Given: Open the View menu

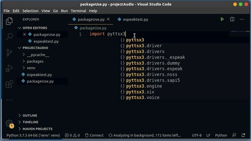Looking at the screenshot, I should pyautogui.click(x=45, y=11).
